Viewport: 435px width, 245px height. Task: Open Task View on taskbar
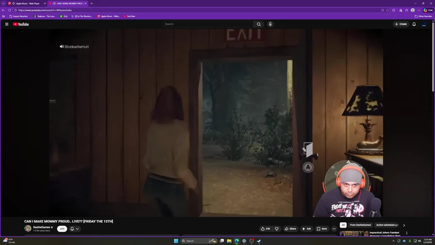pyautogui.click(x=222, y=241)
